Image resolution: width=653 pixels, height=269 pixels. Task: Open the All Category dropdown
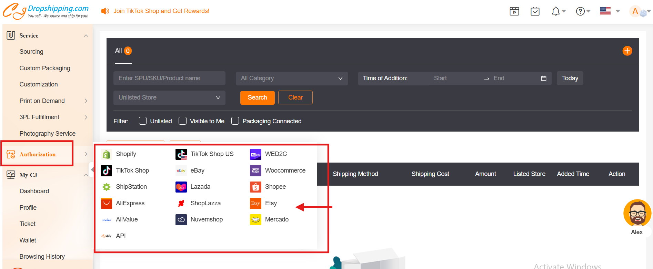(x=292, y=78)
